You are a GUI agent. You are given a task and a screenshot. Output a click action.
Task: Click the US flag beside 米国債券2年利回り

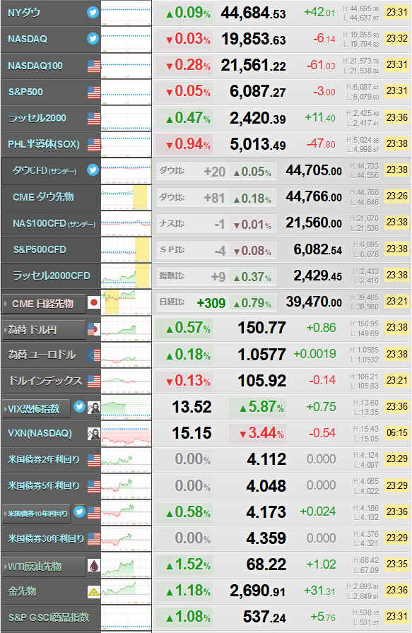pyautogui.click(x=94, y=460)
